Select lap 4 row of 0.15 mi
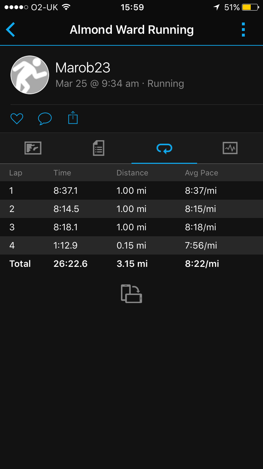Image resolution: width=263 pixels, height=469 pixels. (131, 245)
